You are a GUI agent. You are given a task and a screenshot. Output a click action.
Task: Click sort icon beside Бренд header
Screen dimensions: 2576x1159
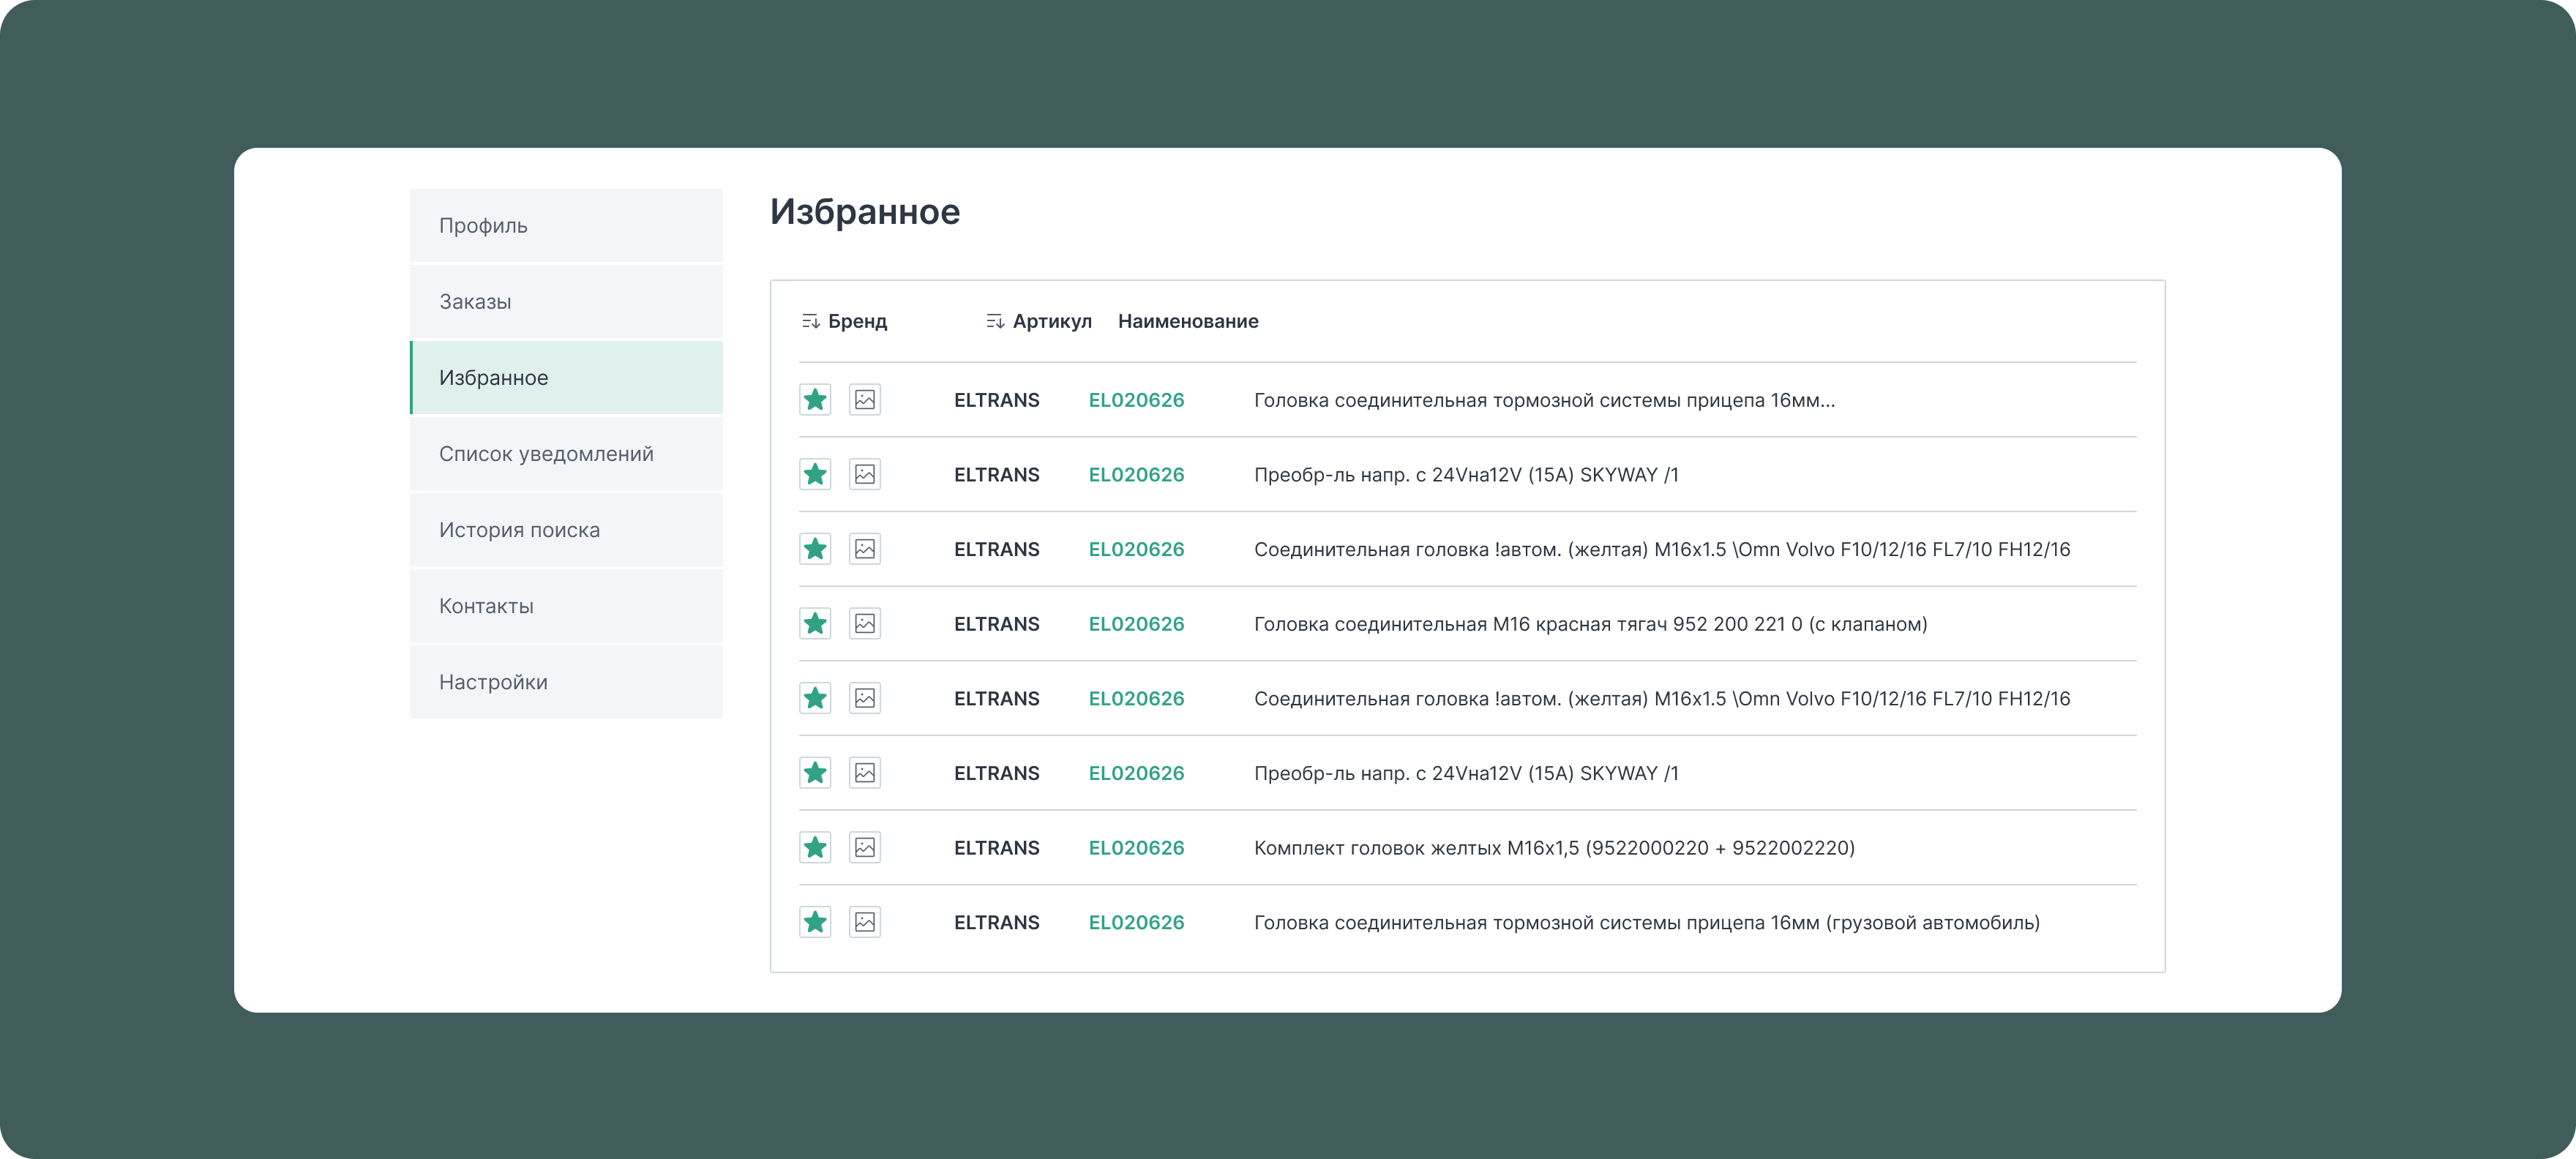[x=811, y=321]
